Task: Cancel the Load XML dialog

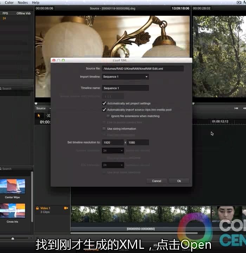Action: click(156, 181)
